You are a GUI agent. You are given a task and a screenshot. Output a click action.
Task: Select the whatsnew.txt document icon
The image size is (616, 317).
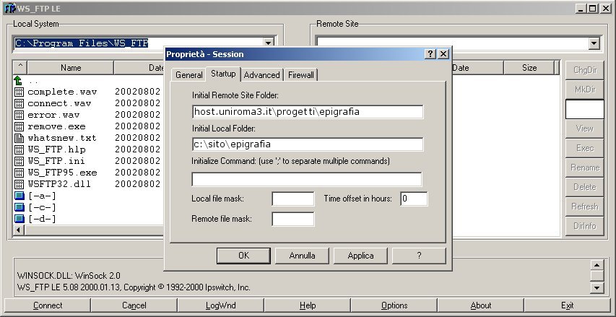click(x=19, y=138)
